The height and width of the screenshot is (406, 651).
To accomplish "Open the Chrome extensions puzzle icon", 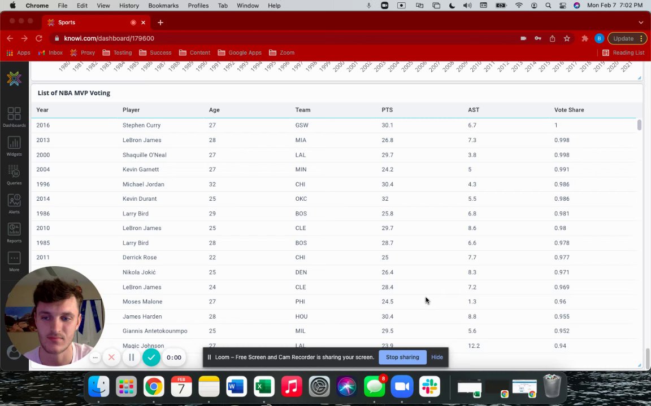I will click(584, 38).
